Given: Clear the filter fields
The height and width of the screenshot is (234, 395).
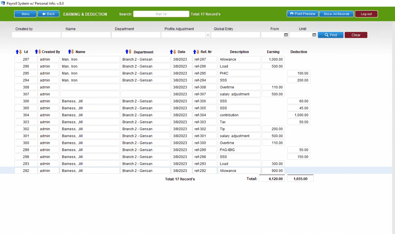Looking at the screenshot, I should point(356,35).
